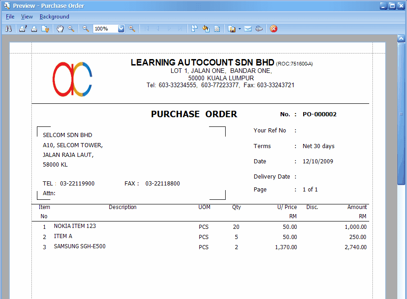Click the 'PURCHASE ORDER' heading

(194, 114)
